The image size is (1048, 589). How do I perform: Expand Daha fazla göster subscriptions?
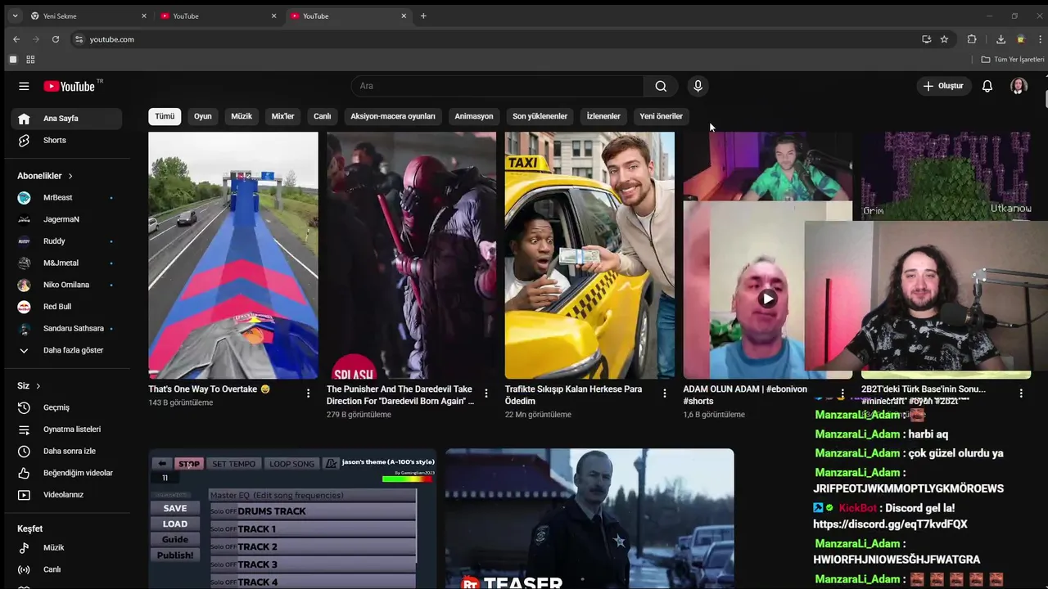click(66, 350)
